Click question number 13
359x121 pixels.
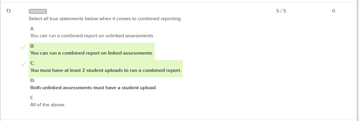pos(9,11)
